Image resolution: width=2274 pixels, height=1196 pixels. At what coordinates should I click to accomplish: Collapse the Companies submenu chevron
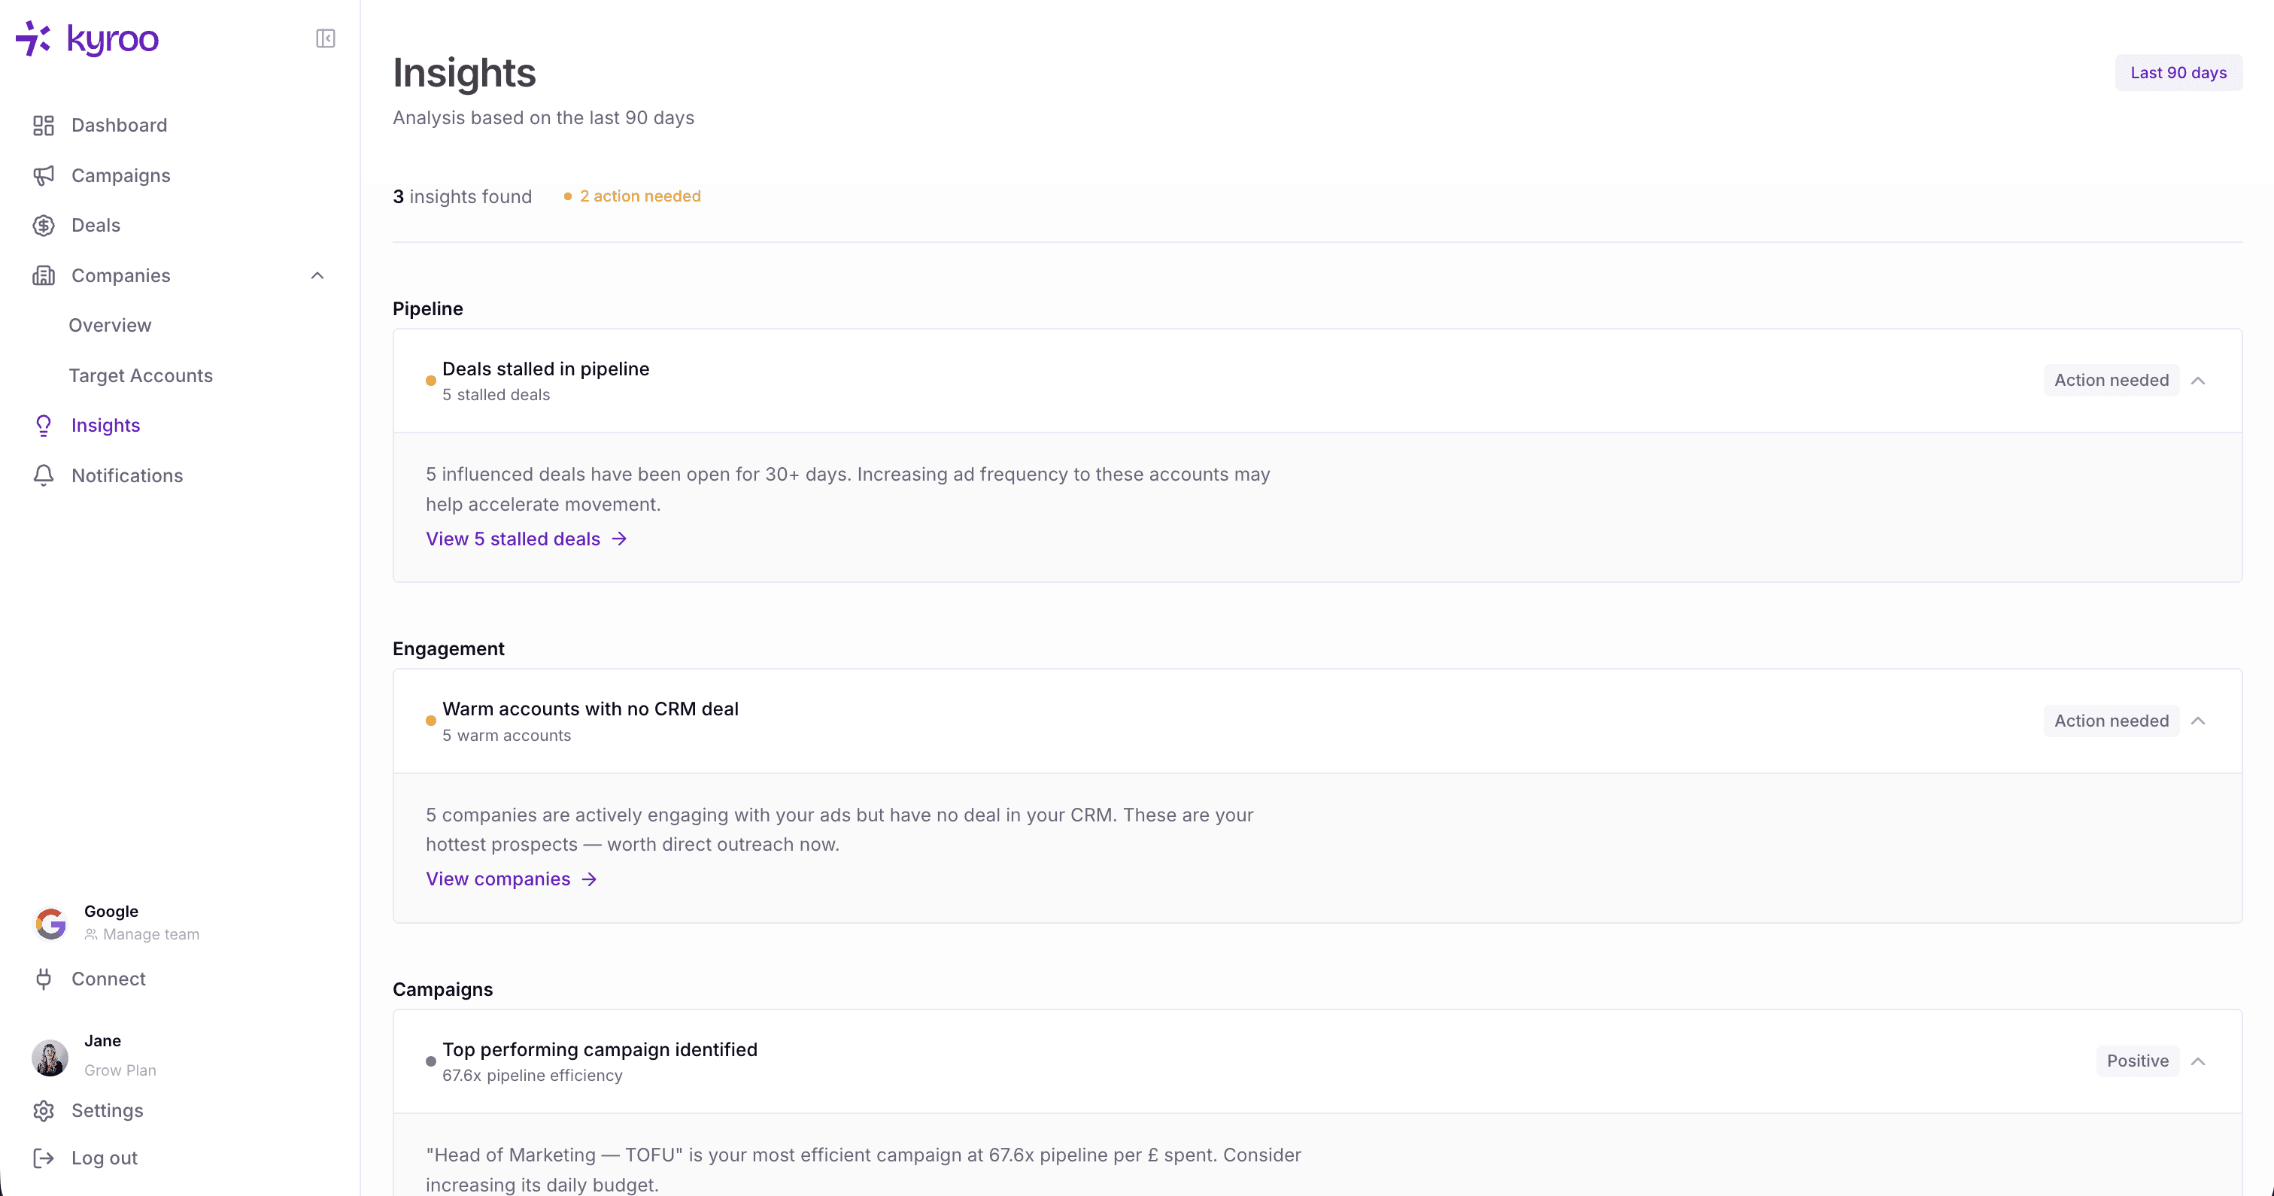(317, 275)
